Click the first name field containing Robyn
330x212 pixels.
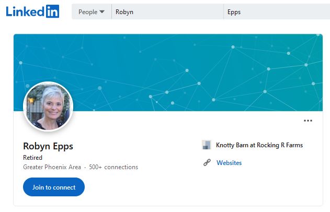tap(167, 12)
